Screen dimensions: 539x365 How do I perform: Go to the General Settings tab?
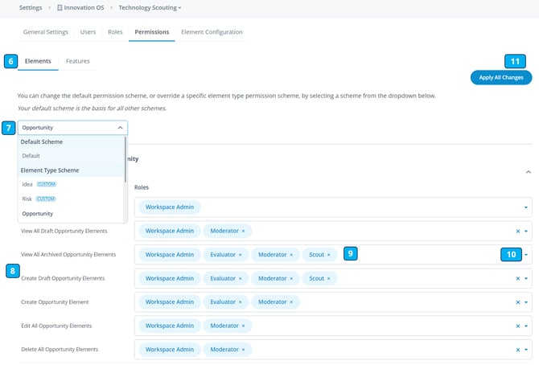click(x=46, y=32)
